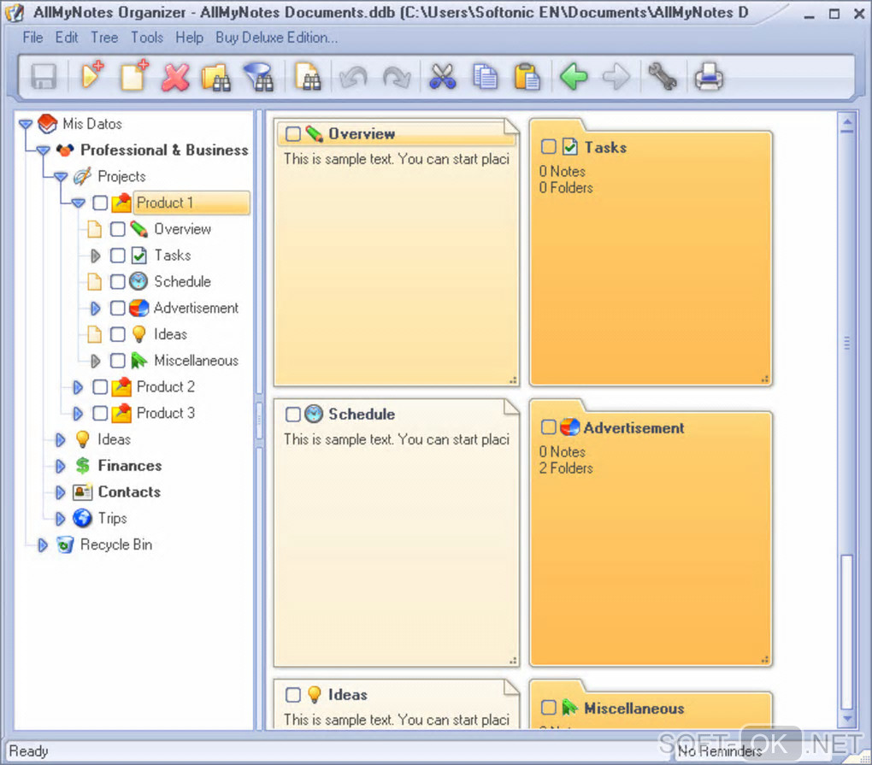
Task: Click Buy Deluxe Edition menu item
Action: point(276,38)
